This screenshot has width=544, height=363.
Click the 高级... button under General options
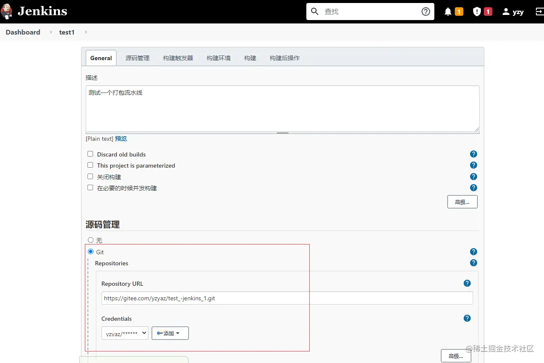(x=463, y=202)
